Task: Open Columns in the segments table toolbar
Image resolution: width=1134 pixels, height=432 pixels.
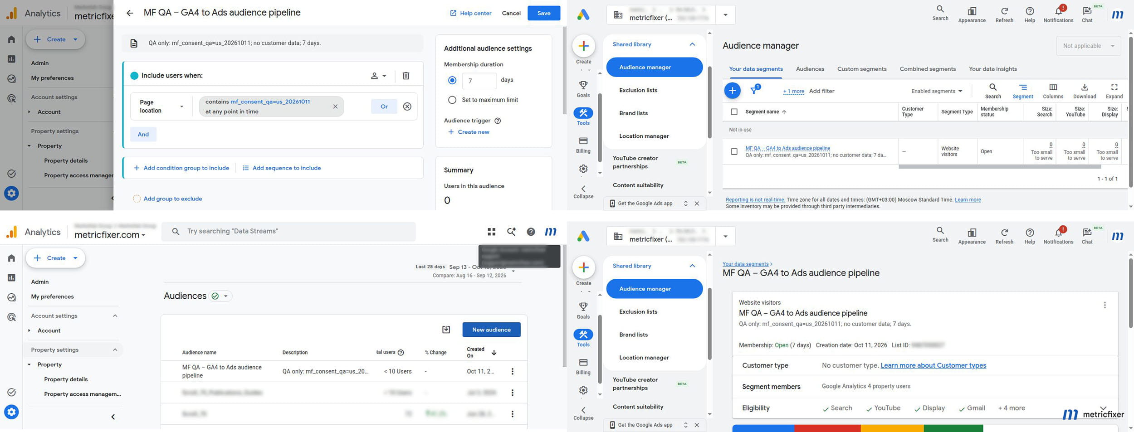Action: [x=1053, y=91]
